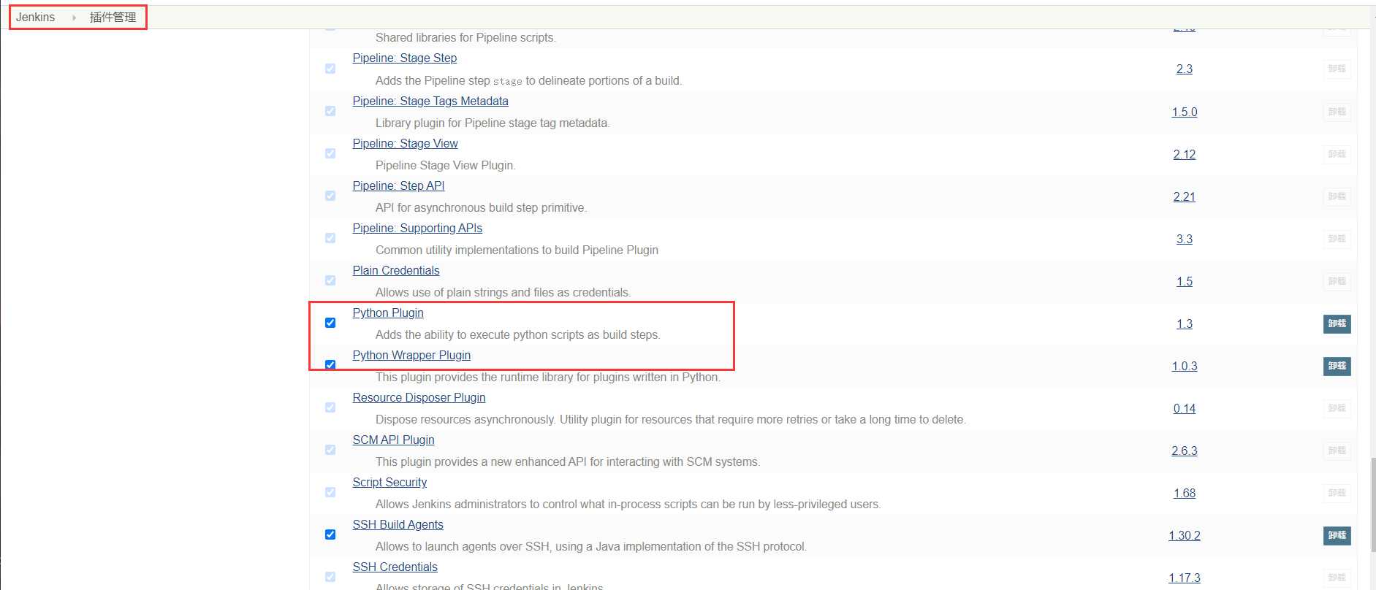
Task: Open the Plain Credentials link
Action: [395, 270]
